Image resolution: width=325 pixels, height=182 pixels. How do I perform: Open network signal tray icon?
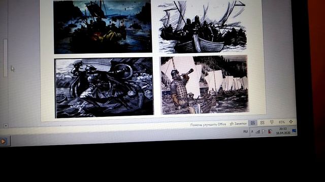257,131
